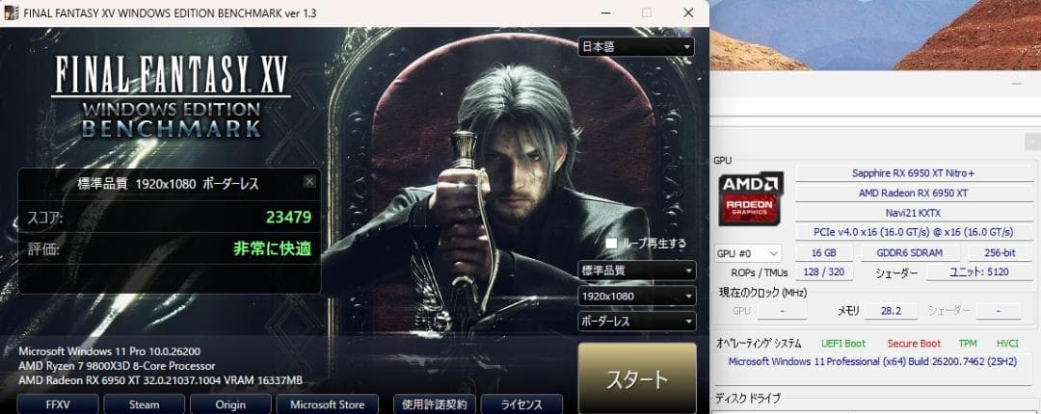Expand the 標準品質 quality preset dropdown
The width and height of the screenshot is (1041, 414).
click(x=636, y=271)
